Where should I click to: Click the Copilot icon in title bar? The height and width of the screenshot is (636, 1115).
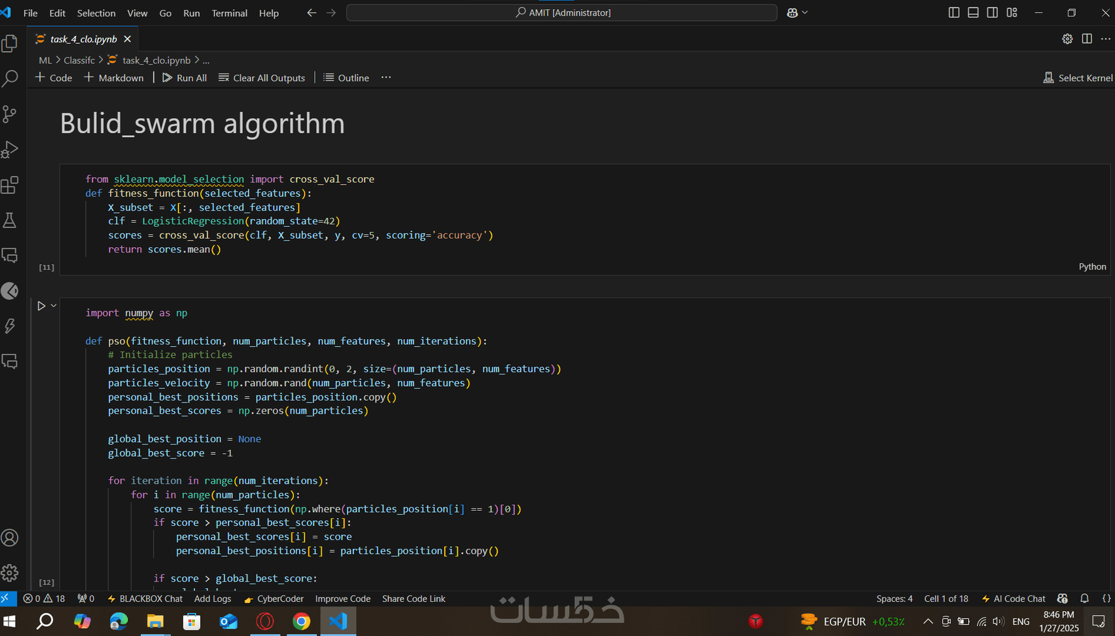[792, 12]
